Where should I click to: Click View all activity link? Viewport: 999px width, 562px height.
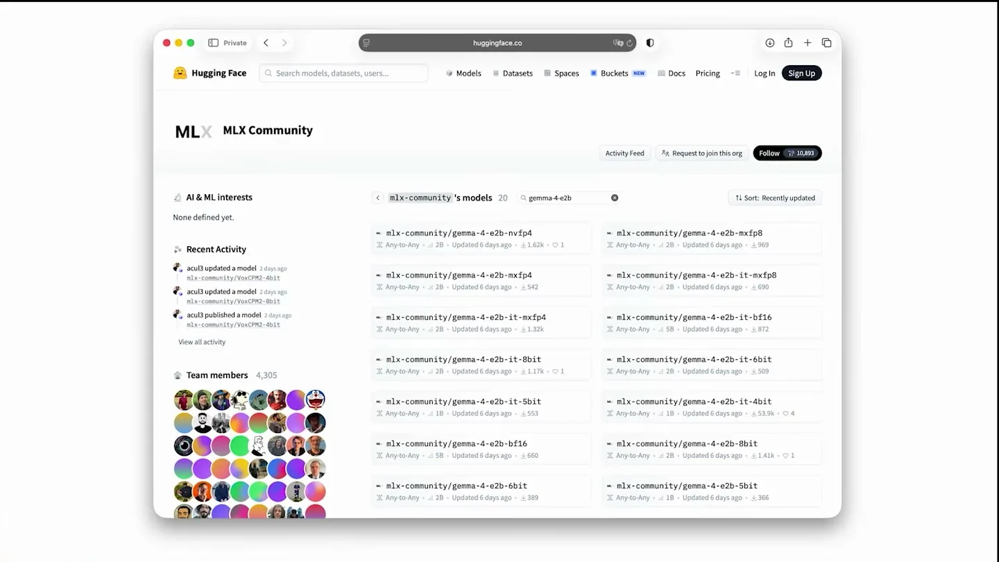point(202,342)
